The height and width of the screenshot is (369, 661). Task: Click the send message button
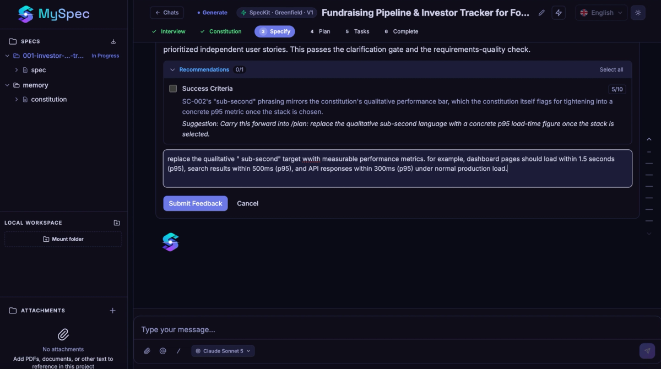pyautogui.click(x=647, y=351)
